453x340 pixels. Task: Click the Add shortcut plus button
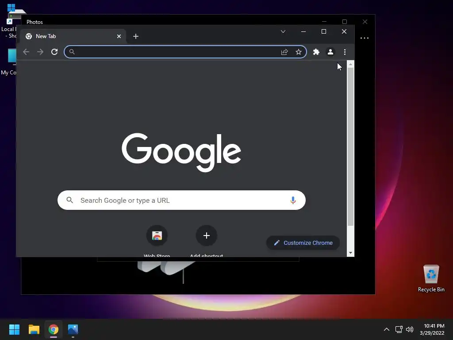pos(207,236)
